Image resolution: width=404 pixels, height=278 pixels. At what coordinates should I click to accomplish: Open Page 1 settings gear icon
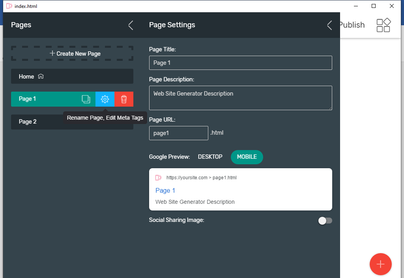point(105,99)
